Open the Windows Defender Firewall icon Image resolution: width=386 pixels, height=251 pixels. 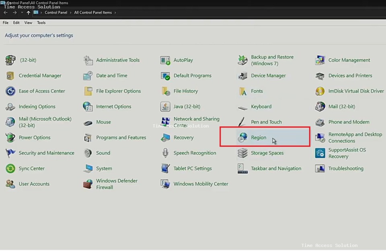pos(88,184)
